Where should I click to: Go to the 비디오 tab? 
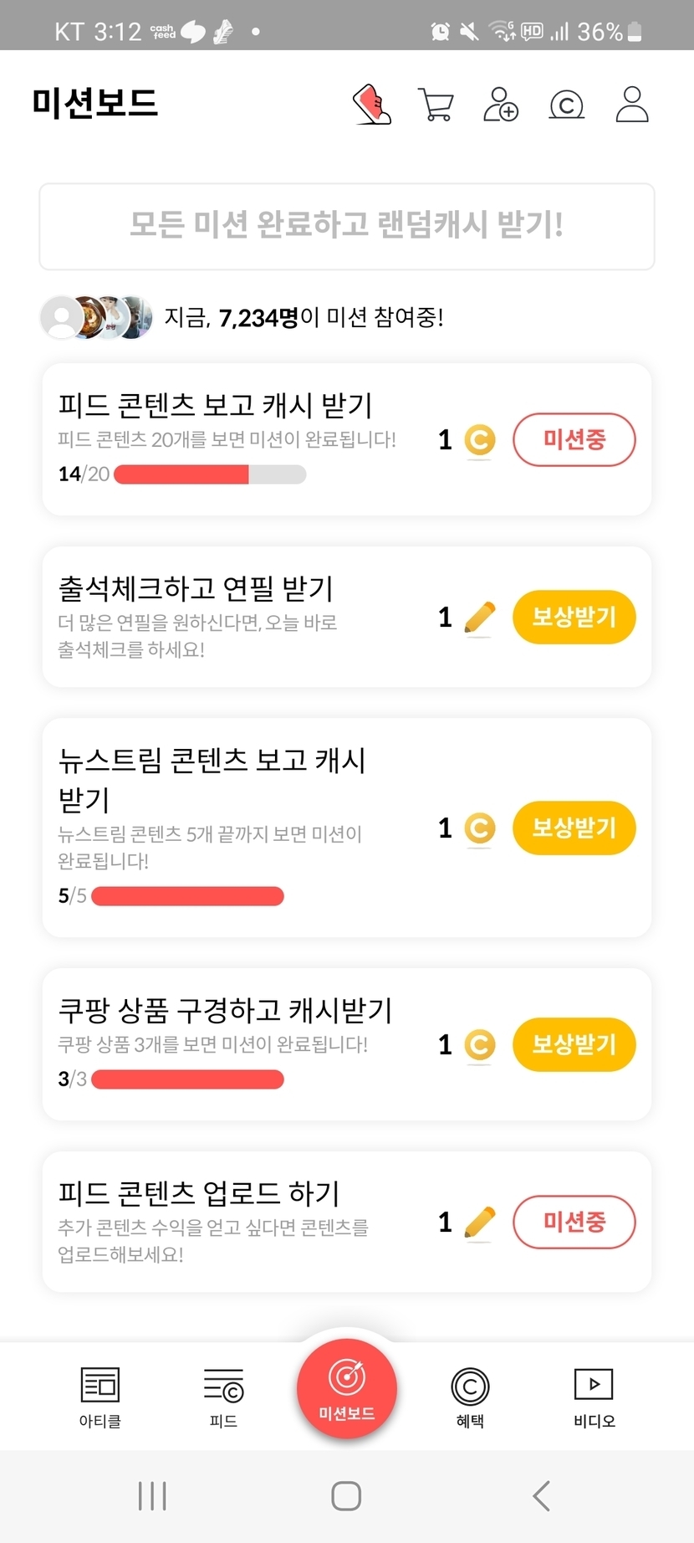594,1396
